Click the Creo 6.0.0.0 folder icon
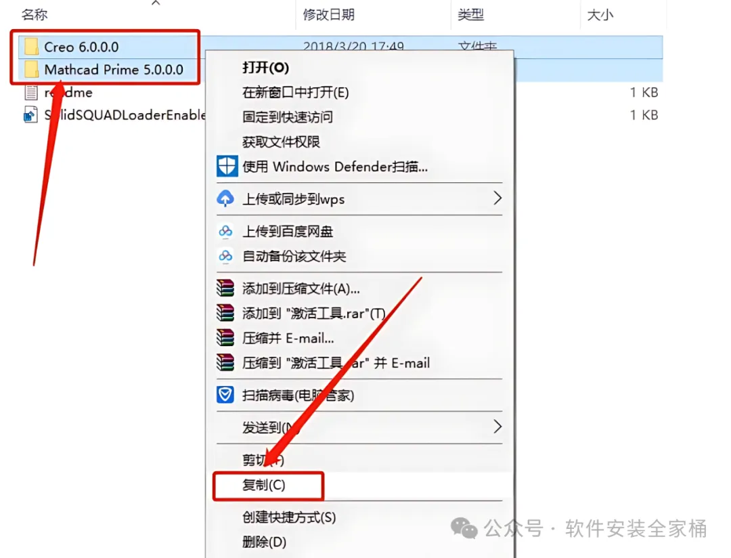 coord(31,47)
